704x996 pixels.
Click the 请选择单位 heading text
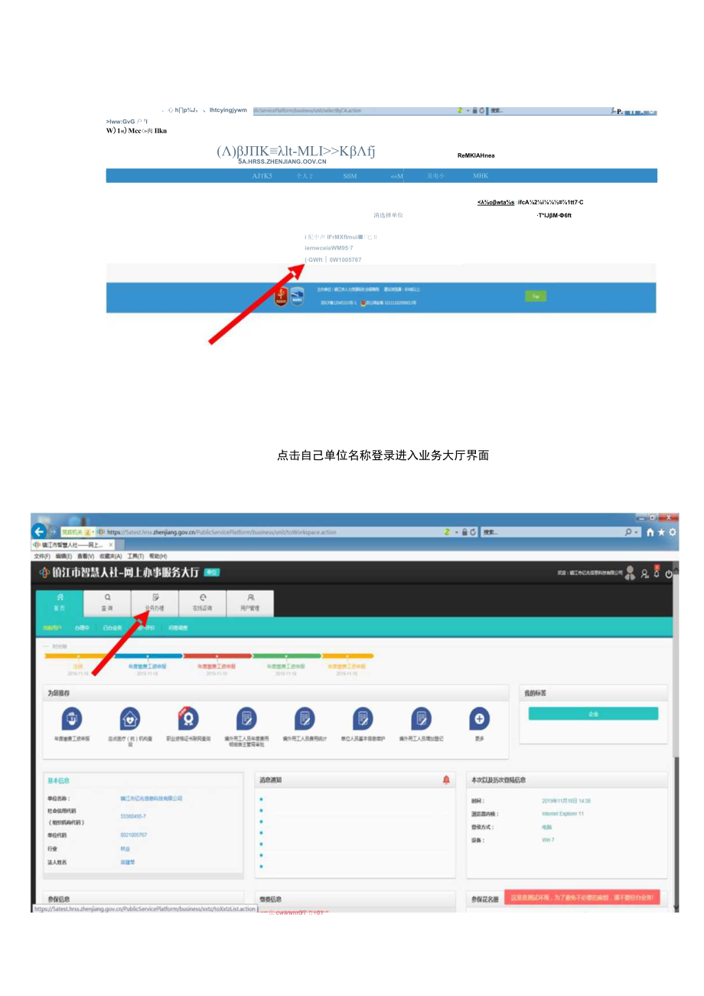[388, 215]
